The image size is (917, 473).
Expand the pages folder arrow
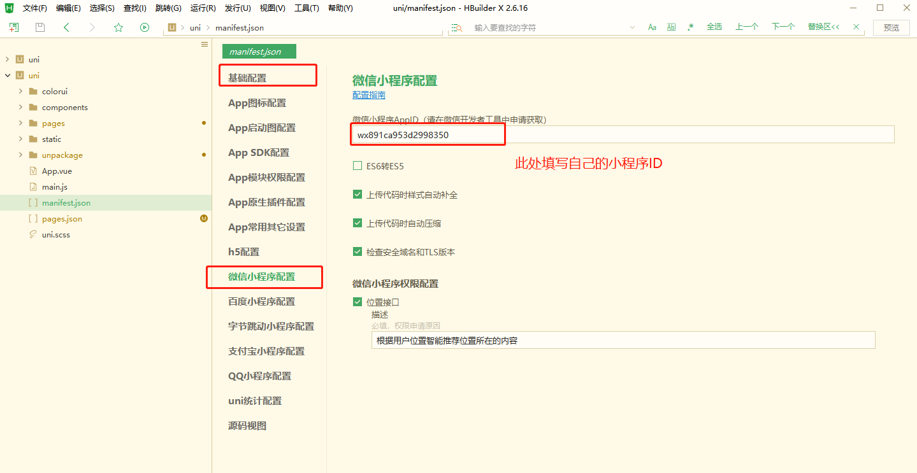point(20,123)
